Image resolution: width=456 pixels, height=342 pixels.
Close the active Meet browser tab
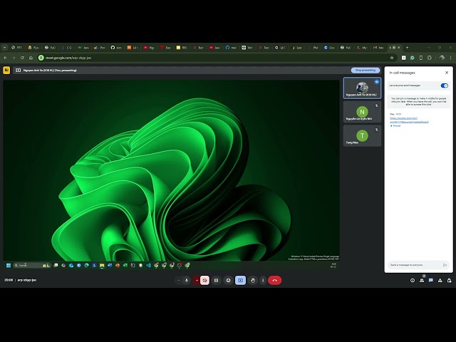tap(399, 48)
